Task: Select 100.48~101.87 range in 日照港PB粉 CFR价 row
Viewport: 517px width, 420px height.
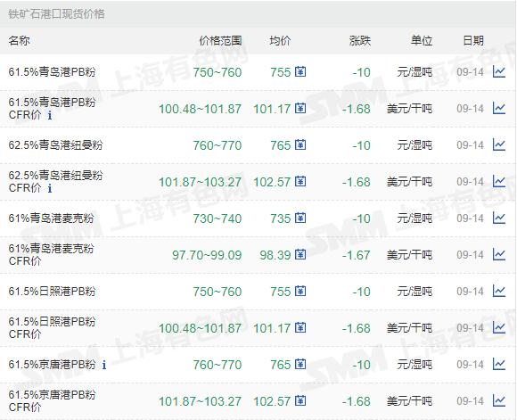Action: coord(201,329)
